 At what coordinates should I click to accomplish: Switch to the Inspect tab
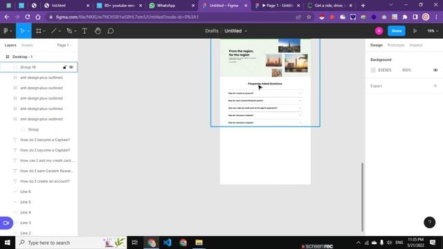pos(416,45)
